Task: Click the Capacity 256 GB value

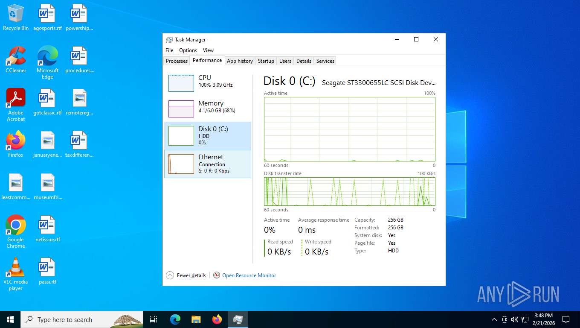Action: [x=395, y=220]
